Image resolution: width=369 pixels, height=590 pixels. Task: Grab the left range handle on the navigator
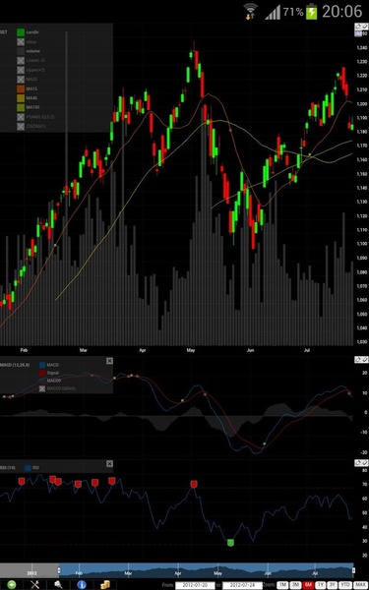[x=58, y=570]
